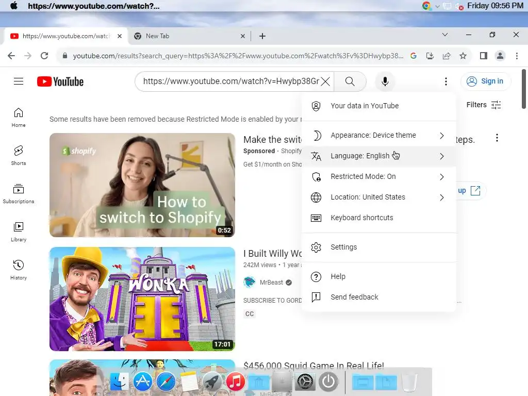
Task: Click the CC captions badge
Action: (250, 314)
